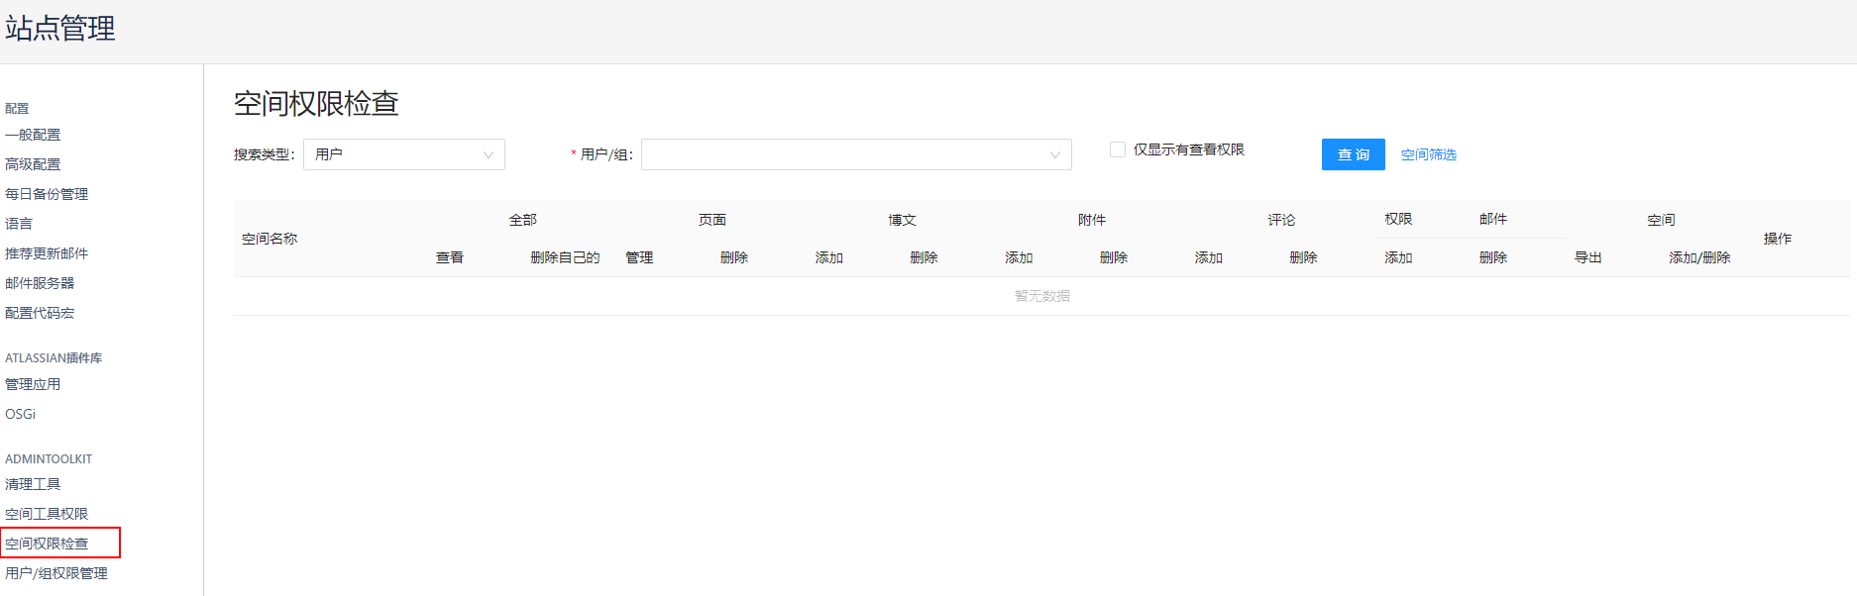Select 空间权限检查 in sidebar

47,544
